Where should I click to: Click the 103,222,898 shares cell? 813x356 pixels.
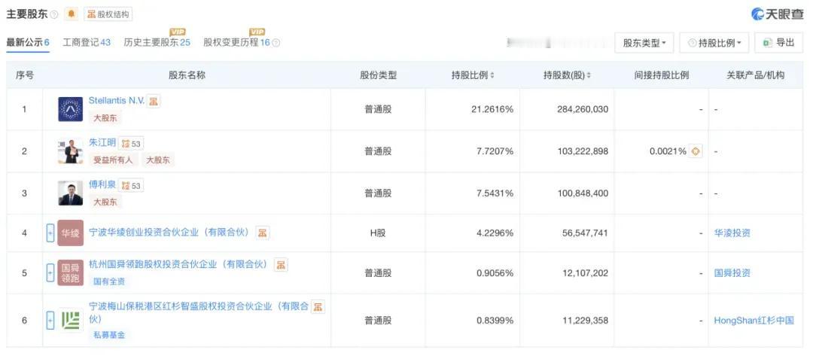point(582,151)
